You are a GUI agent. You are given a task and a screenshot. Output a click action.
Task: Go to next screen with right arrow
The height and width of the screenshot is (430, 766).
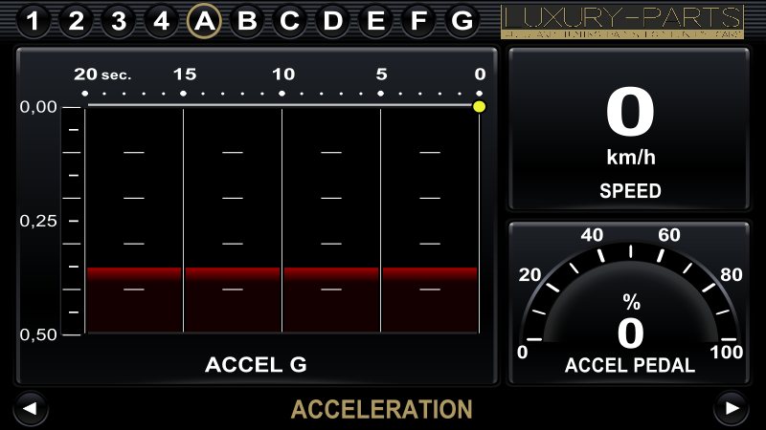(732, 409)
